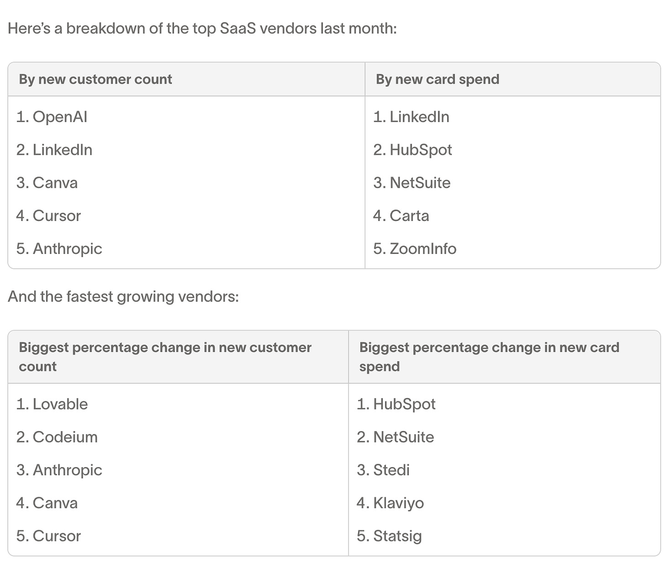665x573 pixels.
Task: Click Anthropic ranked third in percentage change
Action: 59,470
